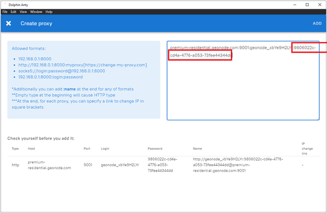Click the Type column header
The image size is (327, 213).
15,149
